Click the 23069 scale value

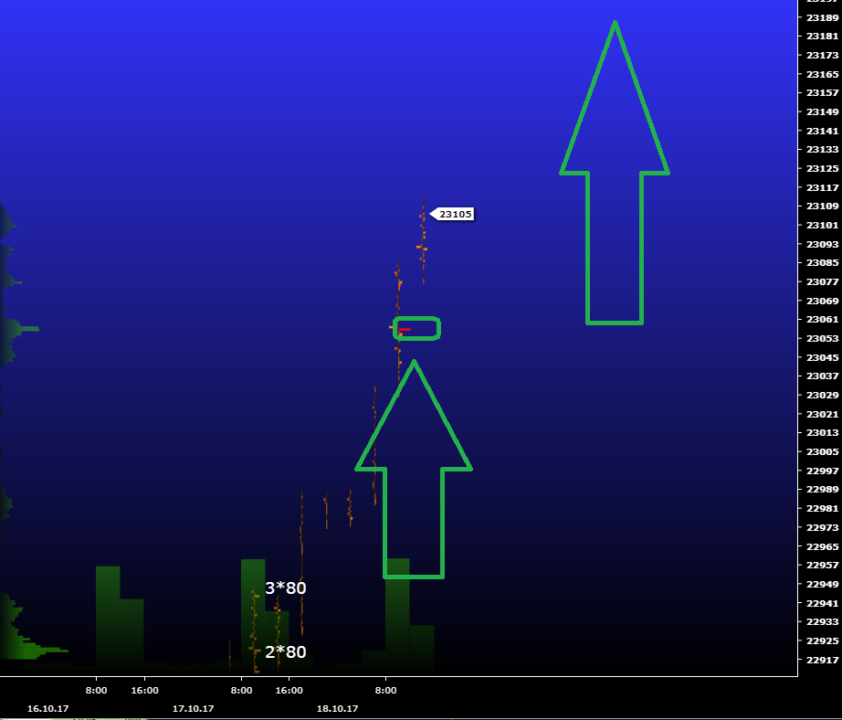point(822,301)
